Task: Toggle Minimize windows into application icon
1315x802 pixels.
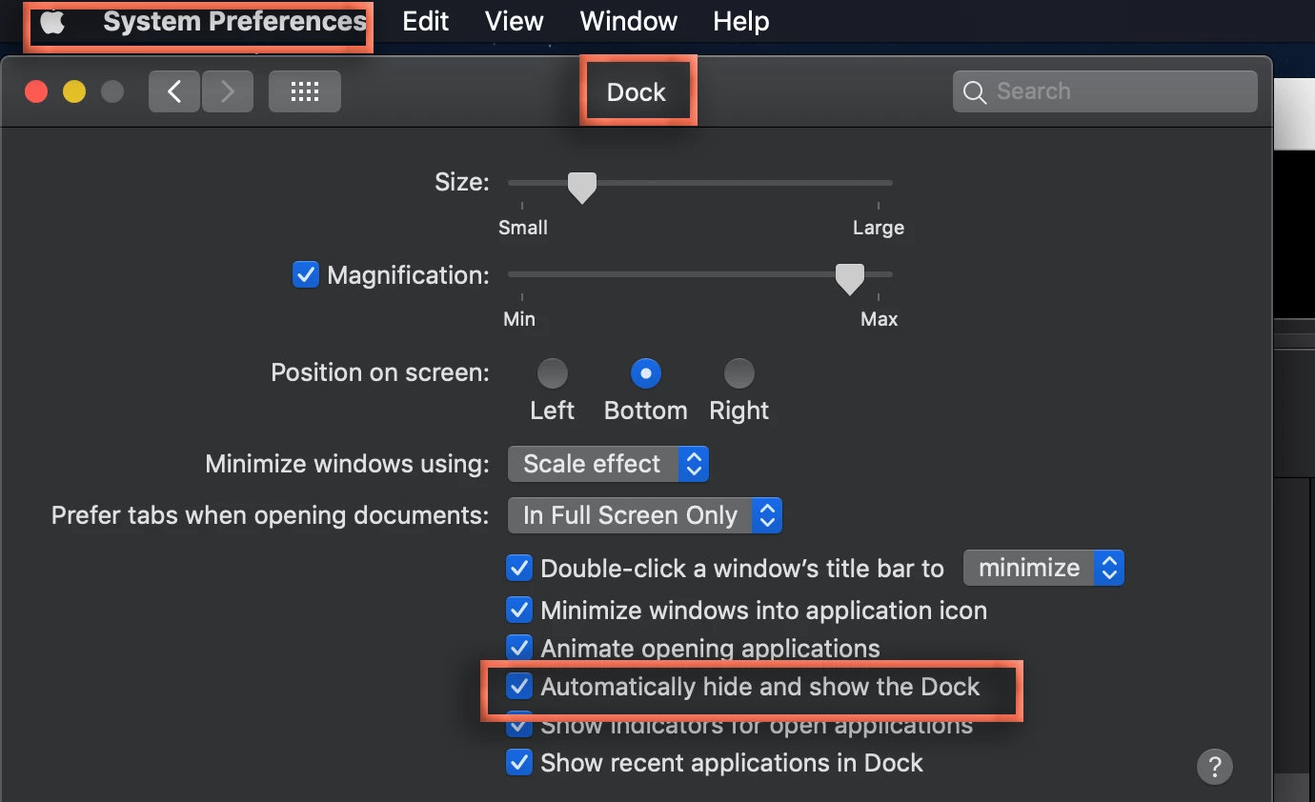Action: pyautogui.click(x=518, y=610)
